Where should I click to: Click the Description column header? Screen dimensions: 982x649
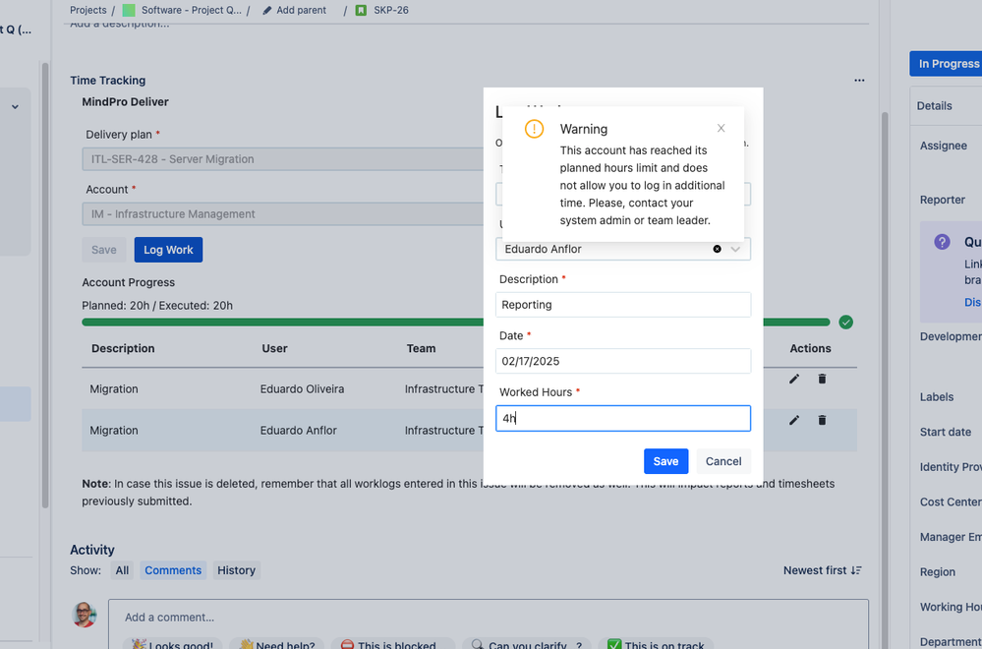(123, 348)
